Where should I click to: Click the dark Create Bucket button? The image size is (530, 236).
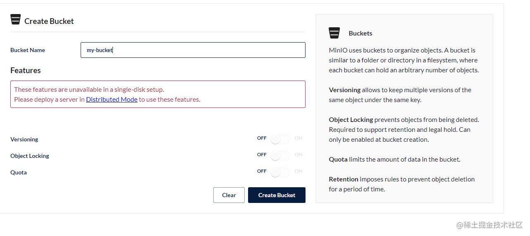click(x=277, y=195)
